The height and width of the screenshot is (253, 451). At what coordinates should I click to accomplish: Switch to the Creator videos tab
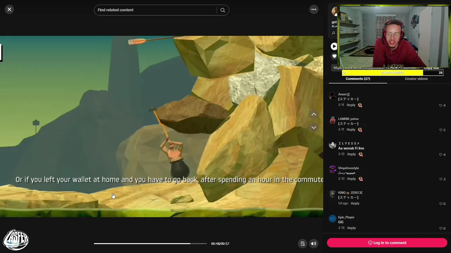[x=416, y=79]
